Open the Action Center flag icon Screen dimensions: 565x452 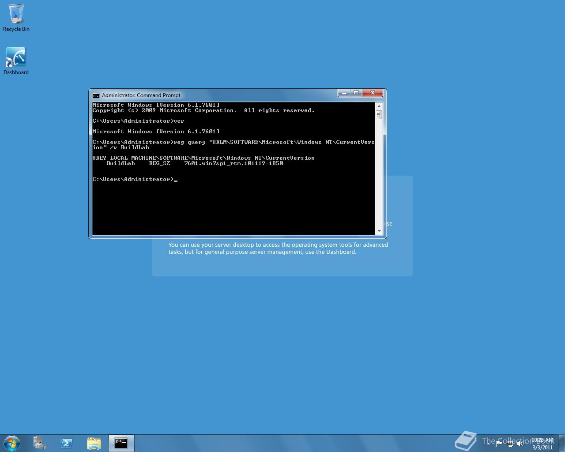click(499, 443)
